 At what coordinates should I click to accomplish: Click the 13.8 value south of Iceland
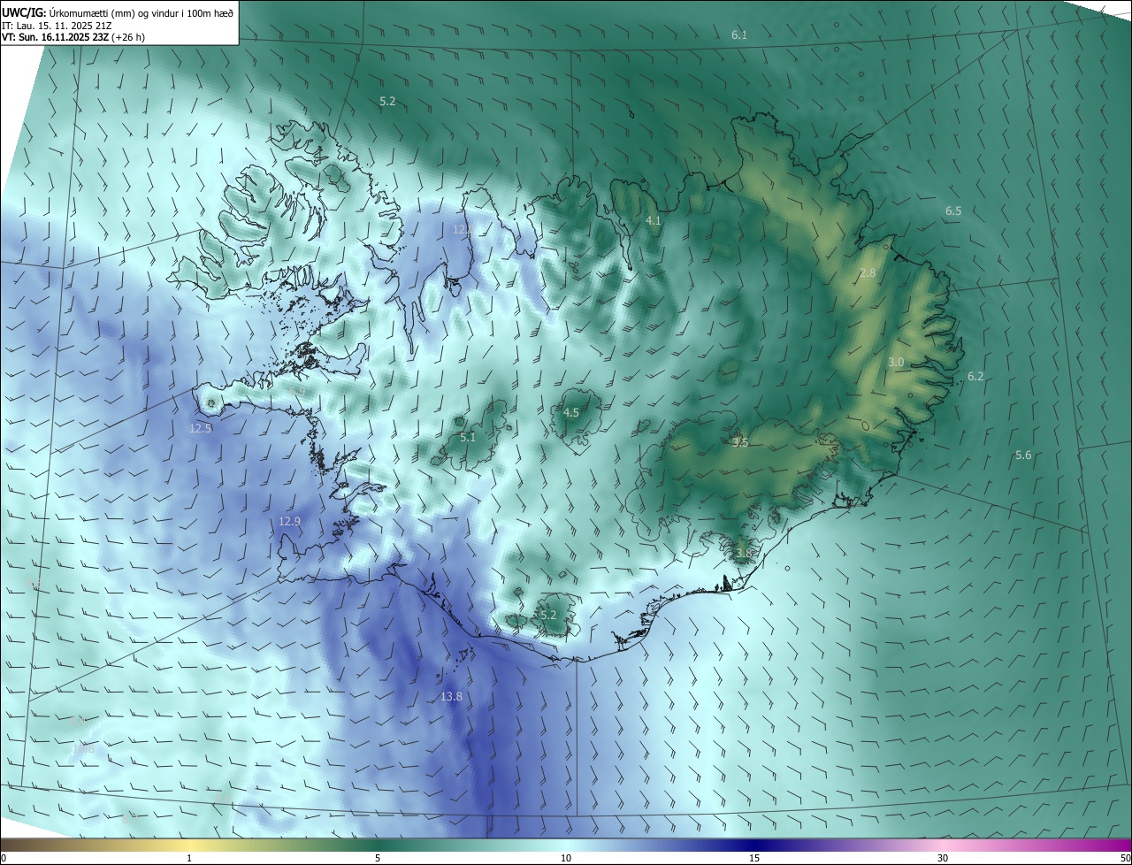pyautogui.click(x=451, y=697)
